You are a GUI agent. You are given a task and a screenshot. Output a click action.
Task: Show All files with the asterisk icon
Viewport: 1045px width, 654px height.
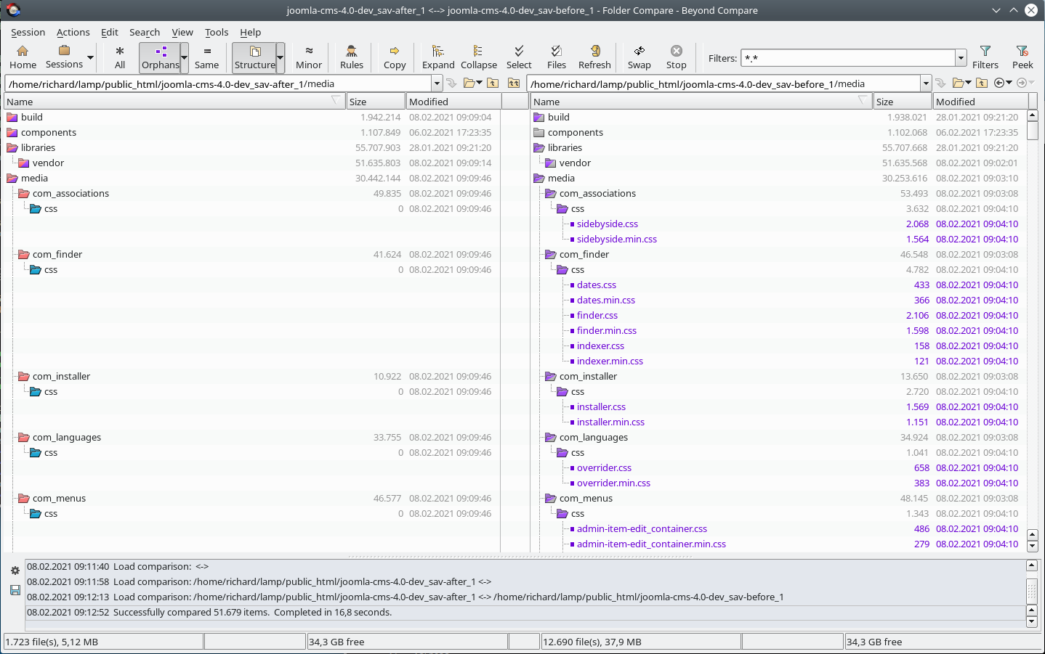coord(120,57)
